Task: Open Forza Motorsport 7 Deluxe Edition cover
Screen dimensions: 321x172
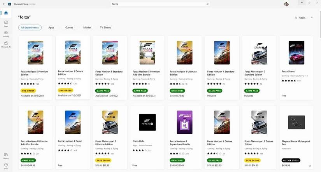Action: coord(259,122)
